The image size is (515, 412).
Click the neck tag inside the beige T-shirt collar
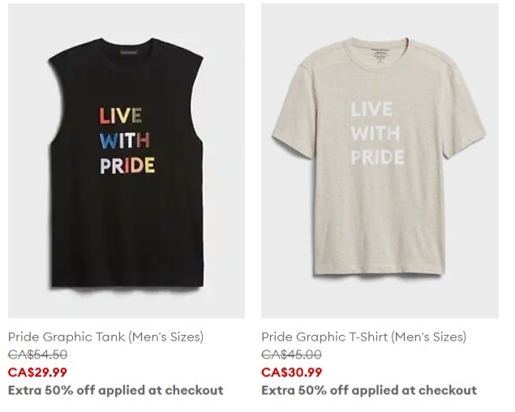pos(380,54)
